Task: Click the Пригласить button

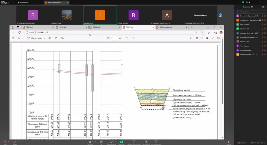Action: pyautogui.click(x=242, y=143)
